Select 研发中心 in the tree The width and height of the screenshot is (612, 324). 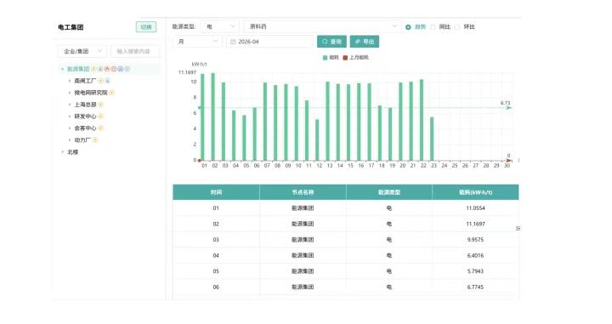[x=85, y=117]
